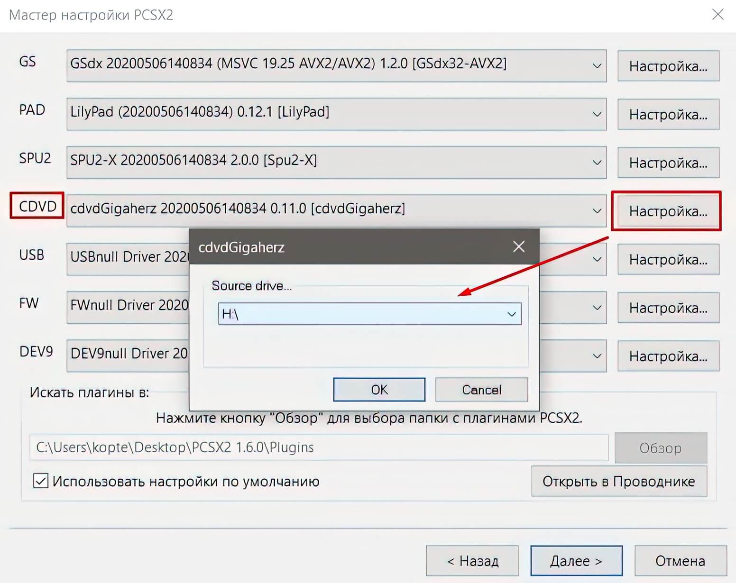736x583 pixels.
Task: Expand the Source drive H:\ dropdown
Action: [511, 314]
